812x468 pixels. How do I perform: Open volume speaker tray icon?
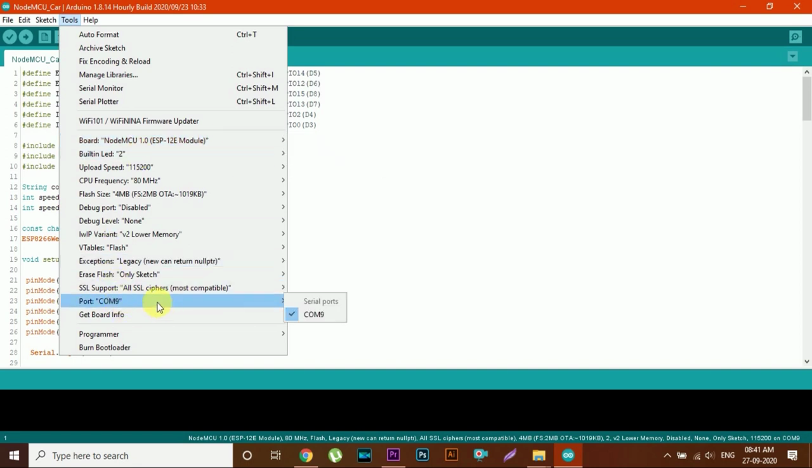tap(709, 455)
